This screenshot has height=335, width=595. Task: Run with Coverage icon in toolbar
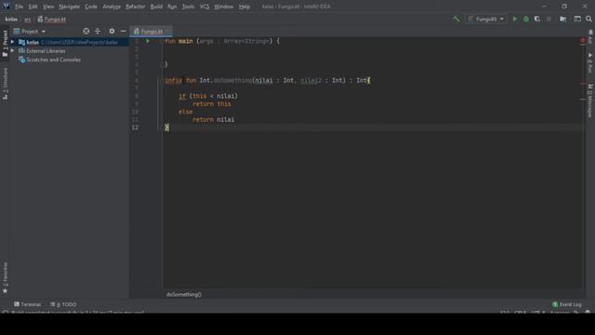[537, 19]
